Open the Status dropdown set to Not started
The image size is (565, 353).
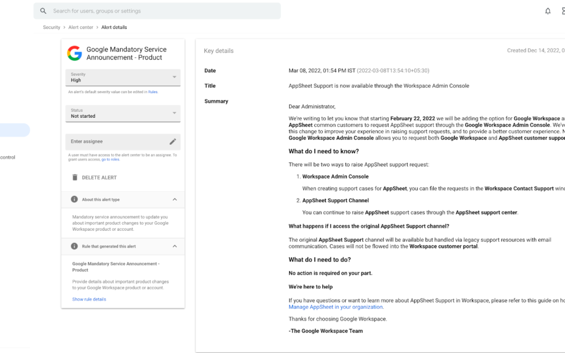tap(123, 113)
